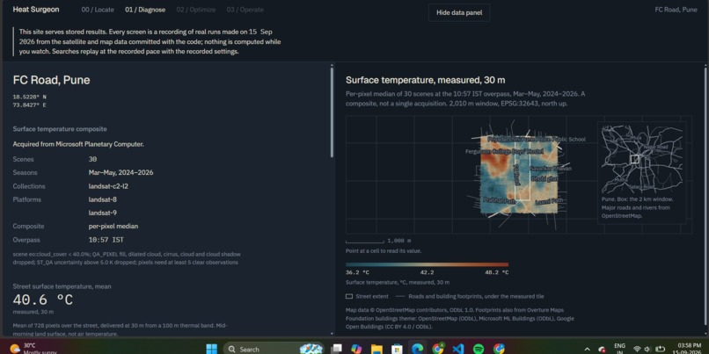Launch Copilot from the taskbar
The width and height of the screenshot is (709, 354).
click(356, 349)
